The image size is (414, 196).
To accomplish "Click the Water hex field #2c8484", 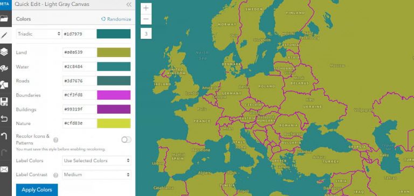I will pyautogui.click(x=79, y=66).
